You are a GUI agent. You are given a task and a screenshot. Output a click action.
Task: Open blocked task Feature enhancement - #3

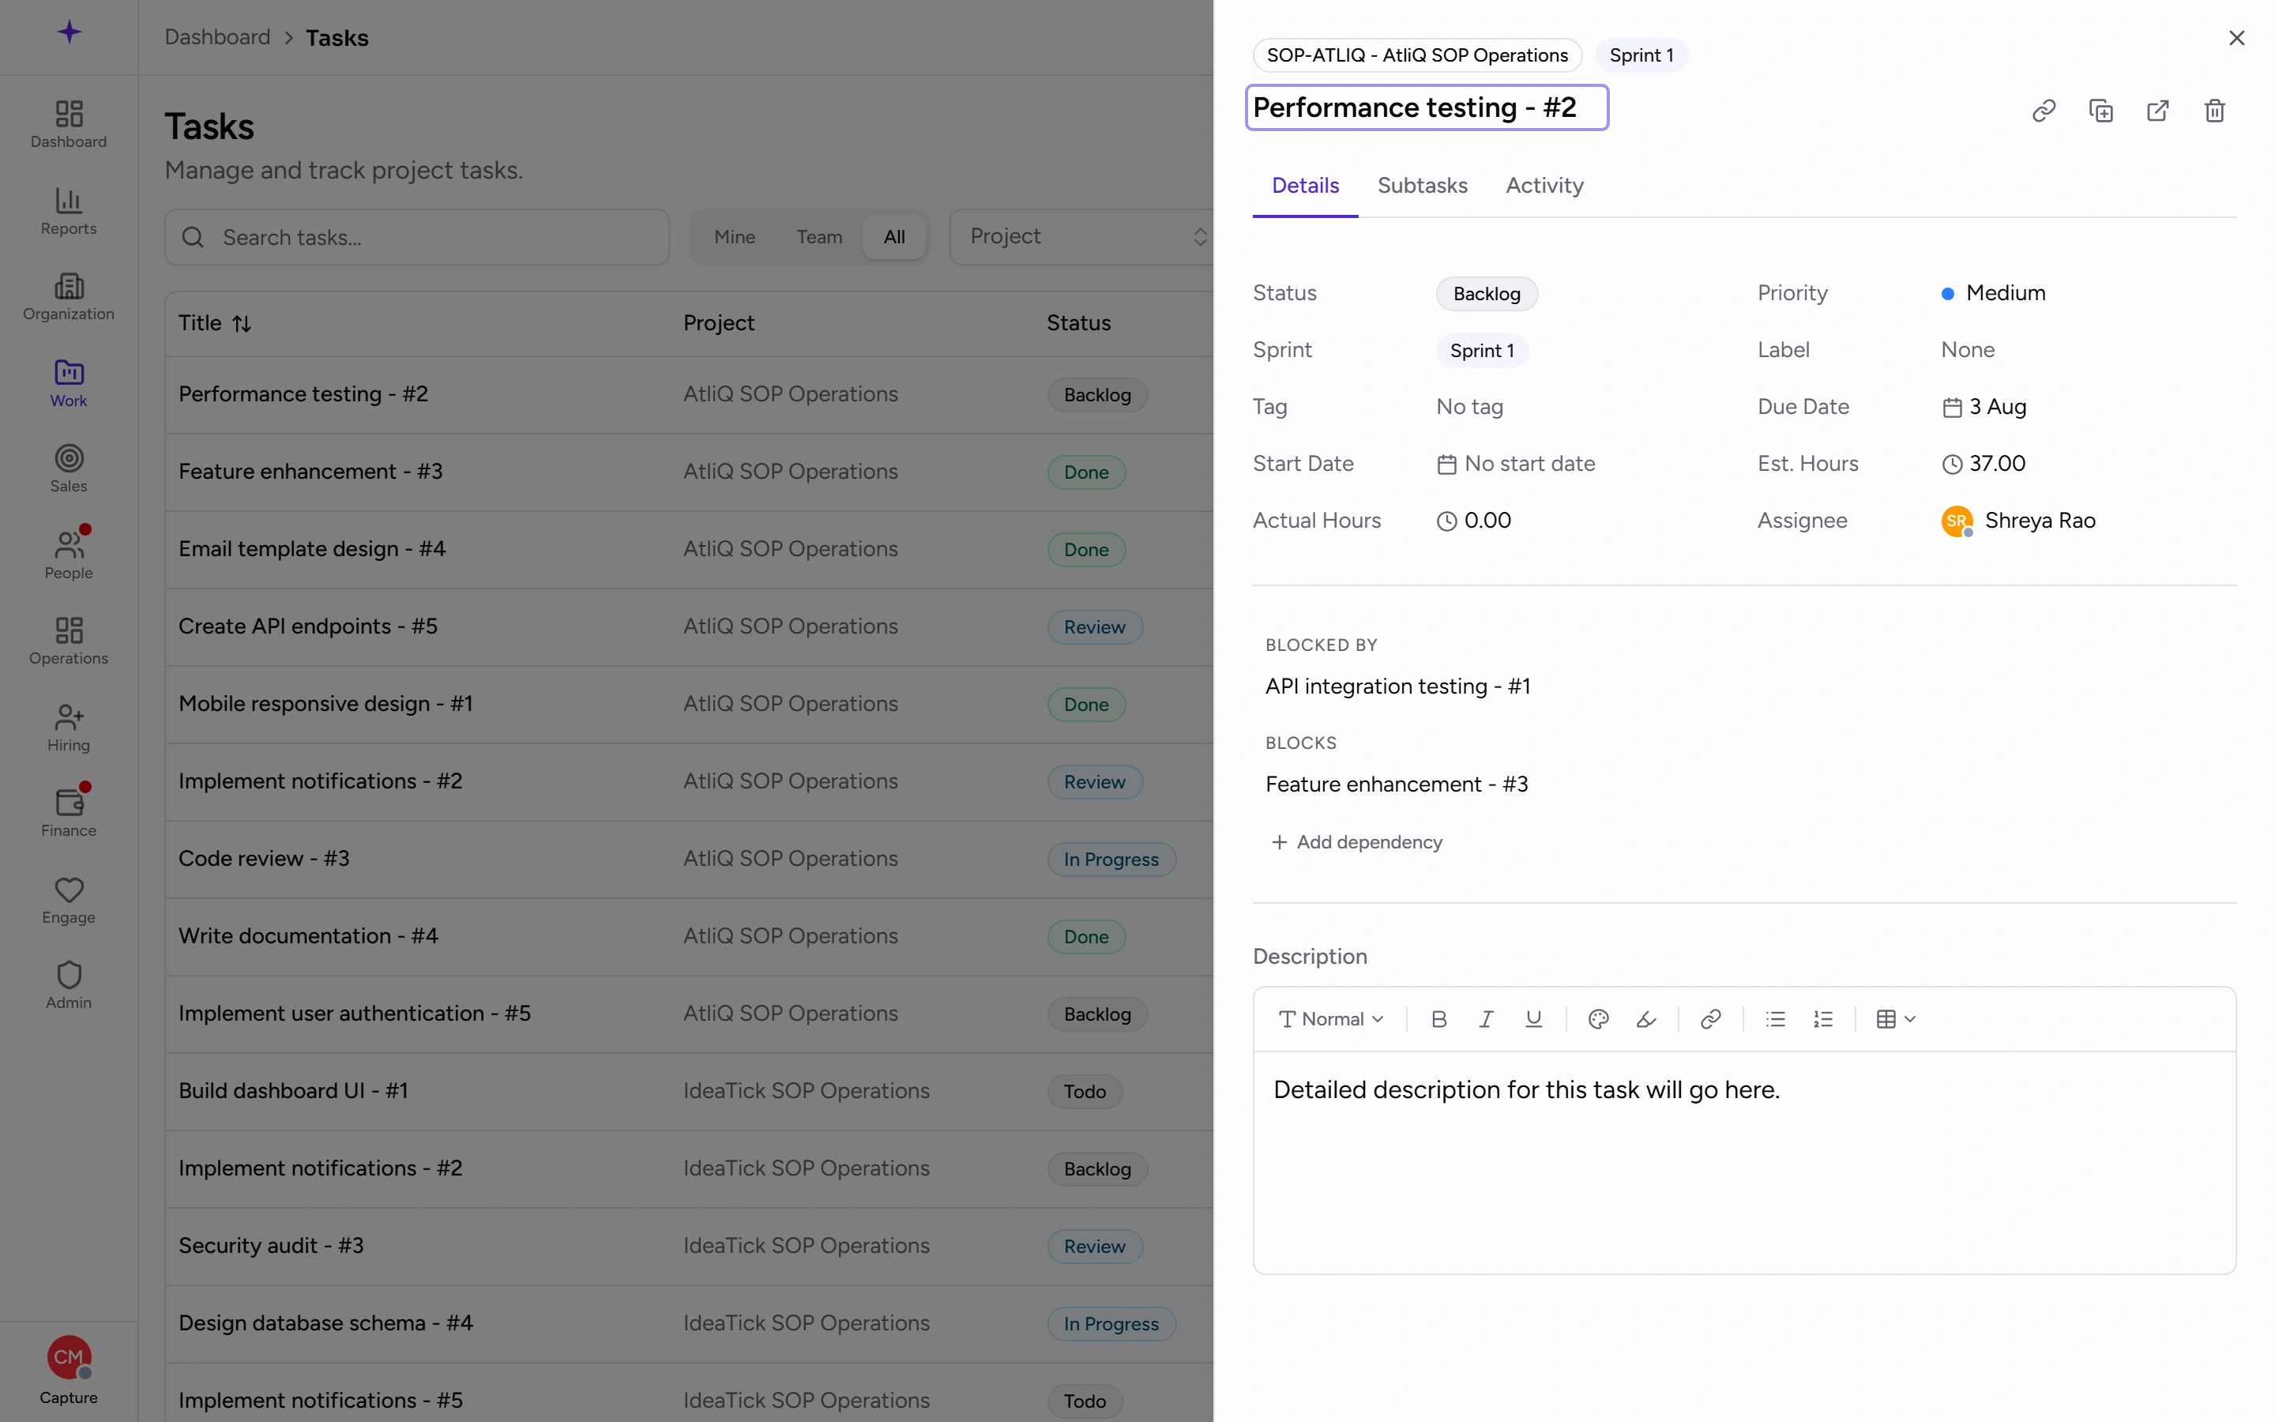tap(1396, 784)
